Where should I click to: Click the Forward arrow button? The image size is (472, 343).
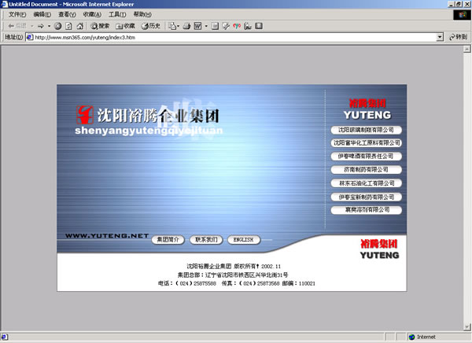coord(41,26)
